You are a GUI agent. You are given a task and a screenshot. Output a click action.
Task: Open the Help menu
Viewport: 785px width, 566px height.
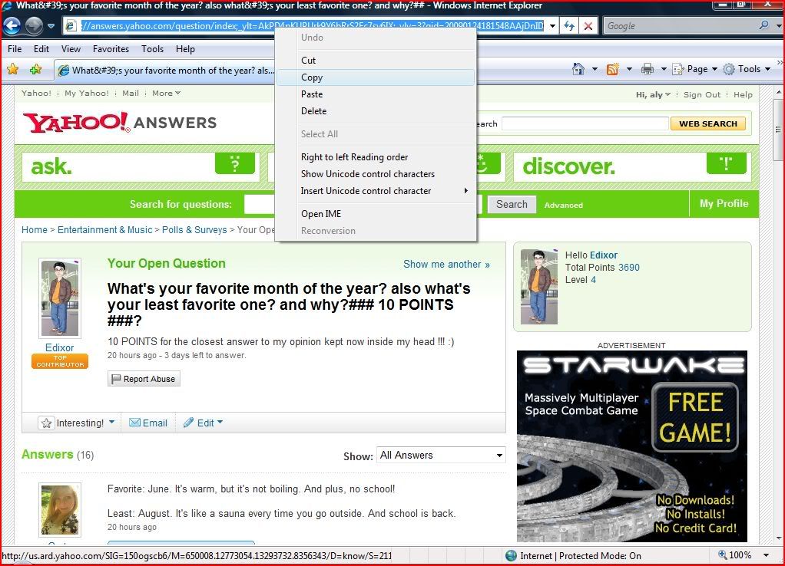pyautogui.click(x=185, y=48)
